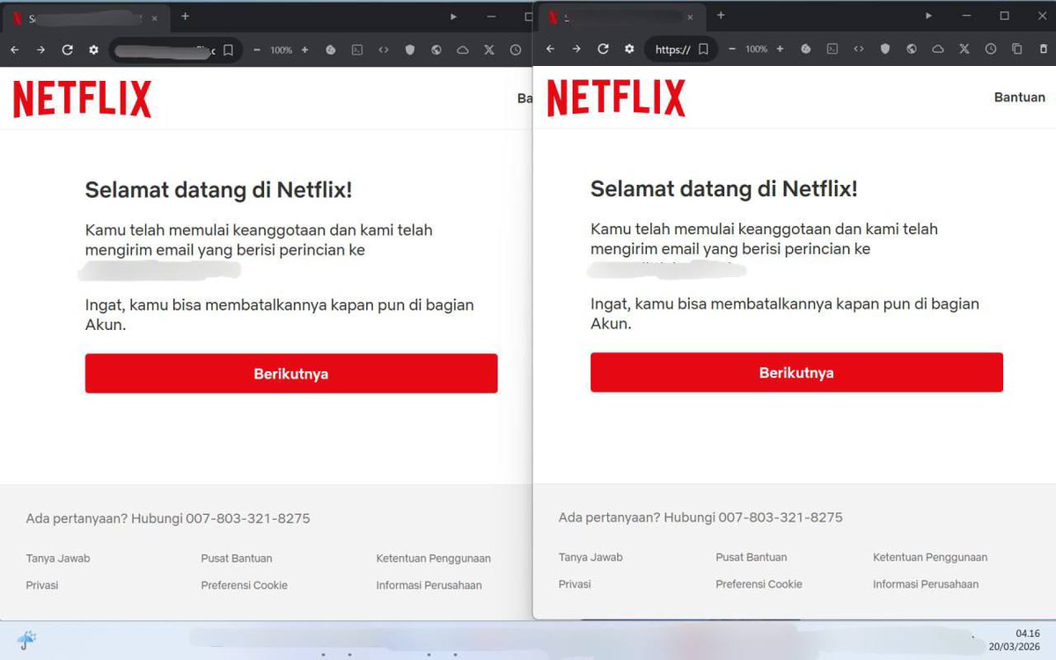Go forward in the right browser window
This screenshot has width=1056, height=660.
click(576, 49)
